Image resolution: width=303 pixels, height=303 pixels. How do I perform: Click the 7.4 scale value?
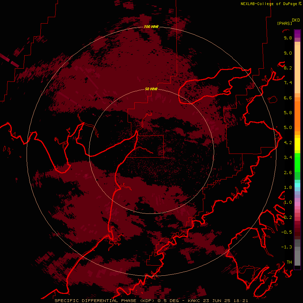(288, 83)
